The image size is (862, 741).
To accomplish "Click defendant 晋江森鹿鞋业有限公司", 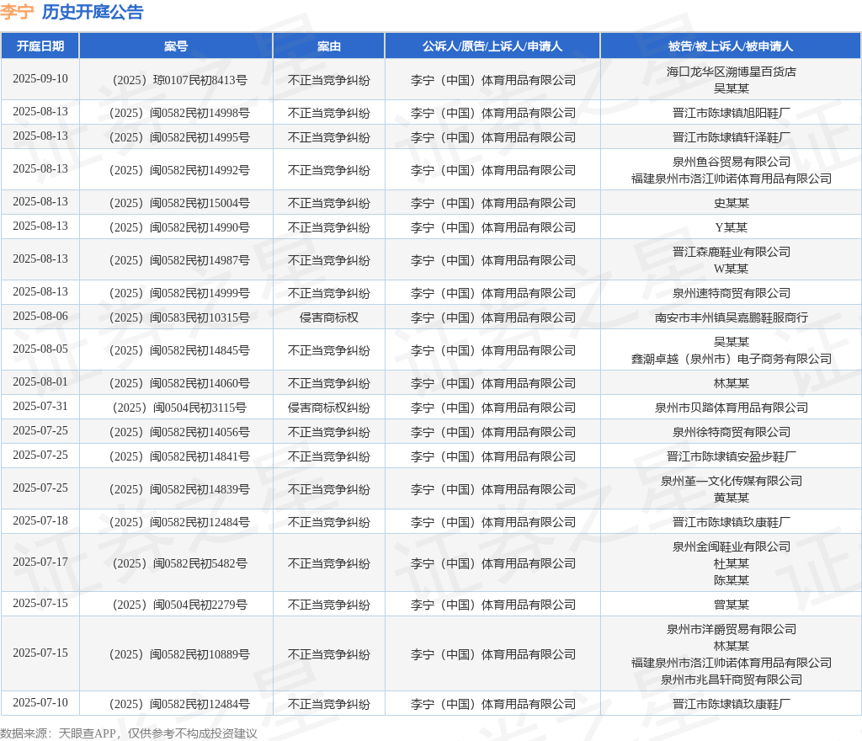I will click(x=732, y=252).
